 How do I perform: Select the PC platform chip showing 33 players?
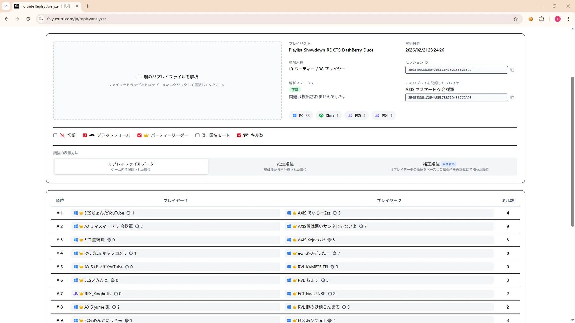click(301, 115)
